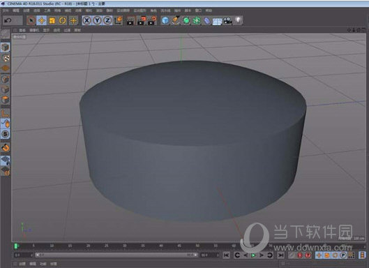The image size is (369, 268).
Task: Go to end of animation
Action: tap(280, 255)
